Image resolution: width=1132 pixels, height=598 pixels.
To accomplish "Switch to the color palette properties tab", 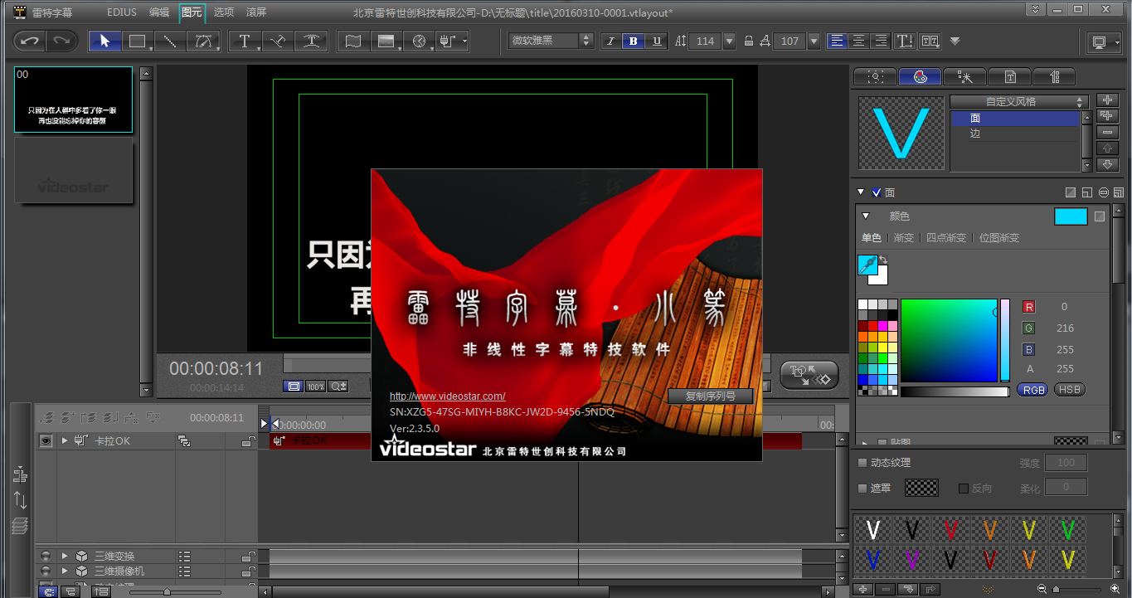I will point(920,76).
